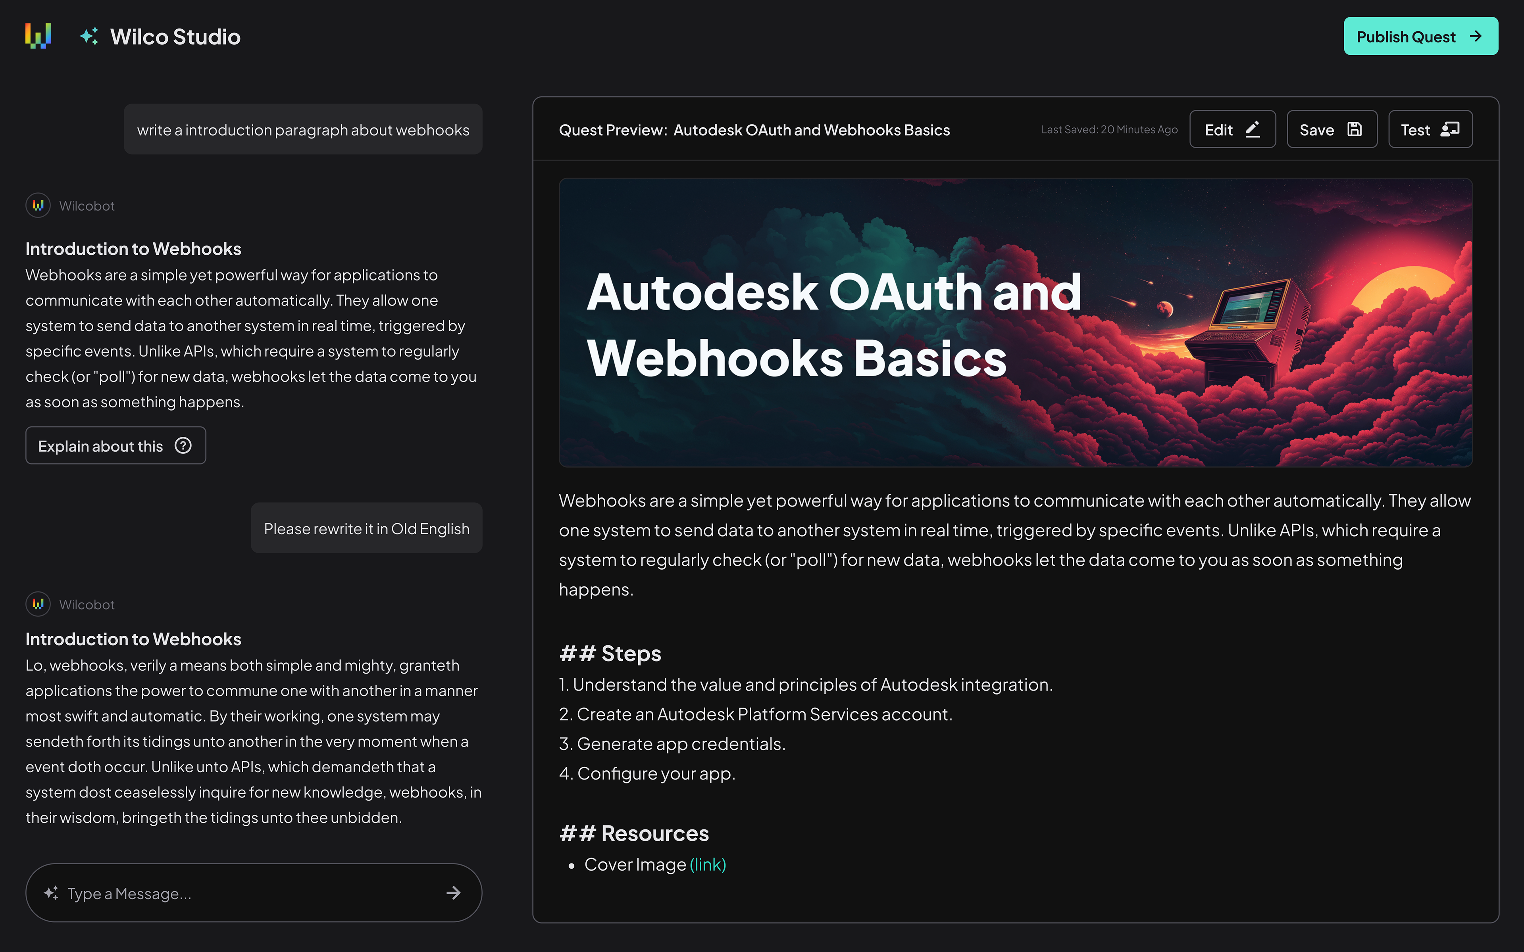The width and height of the screenshot is (1524, 952).
Task: Click the arrow icon in Publish Quest
Action: pyautogui.click(x=1476, y=36)
